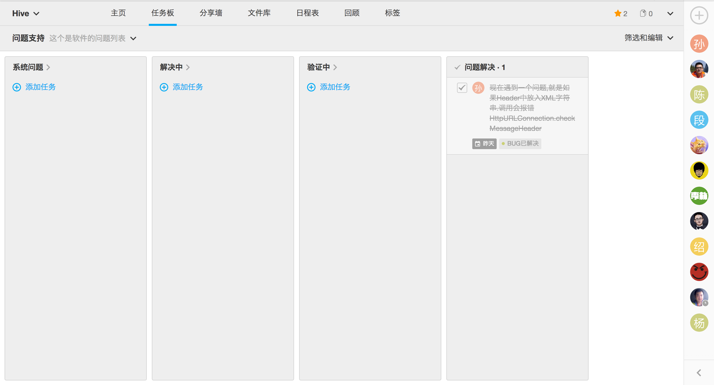
Task: Expand the 问题支持 board description dropdown
Action: click(x=133, y=39)
